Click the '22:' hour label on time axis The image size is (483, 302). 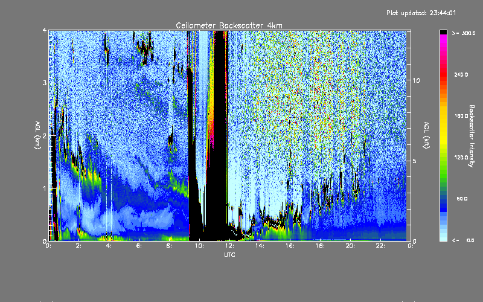(x=381, y=246)
